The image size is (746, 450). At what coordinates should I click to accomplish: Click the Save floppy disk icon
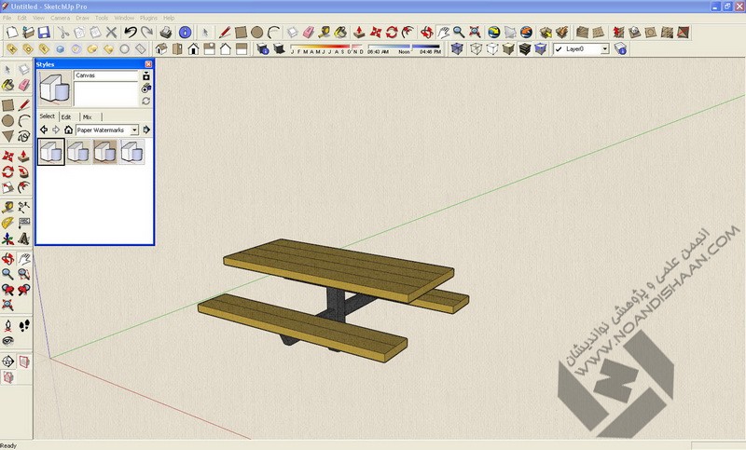(43, 32)
